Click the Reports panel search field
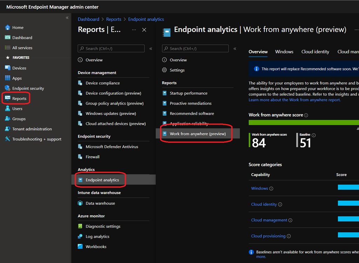The image size is (359, 263). pyautogui.click(x=111, y=49)
